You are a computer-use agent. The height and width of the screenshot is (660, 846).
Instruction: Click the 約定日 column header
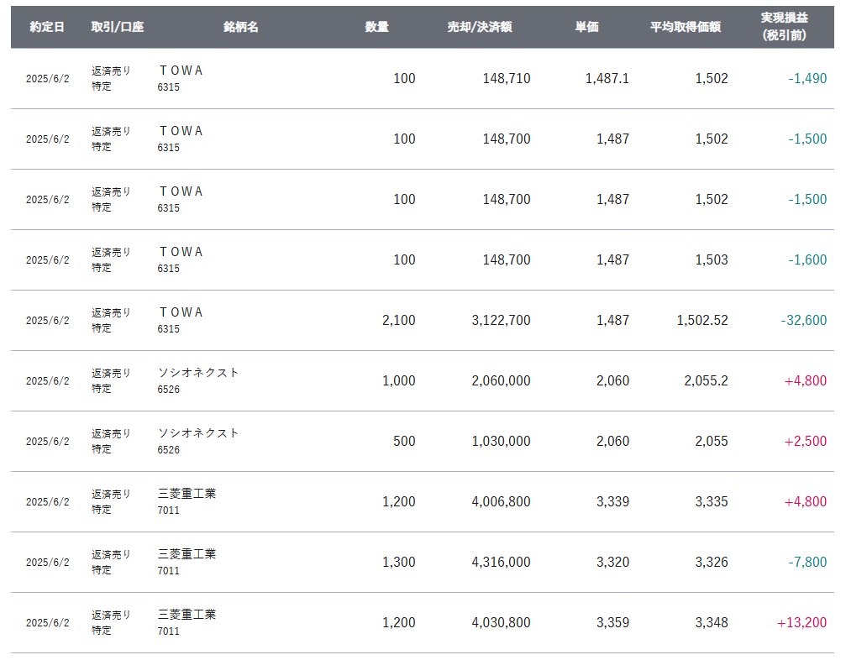pos(47,26)
